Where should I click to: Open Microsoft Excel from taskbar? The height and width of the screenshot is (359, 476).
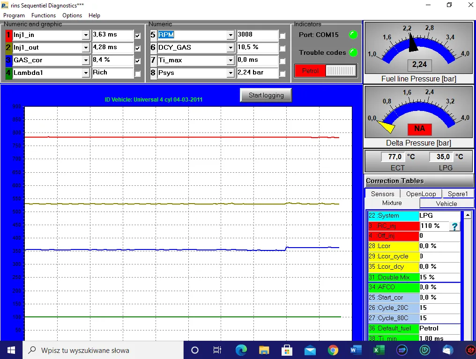[x=379, y=350]
